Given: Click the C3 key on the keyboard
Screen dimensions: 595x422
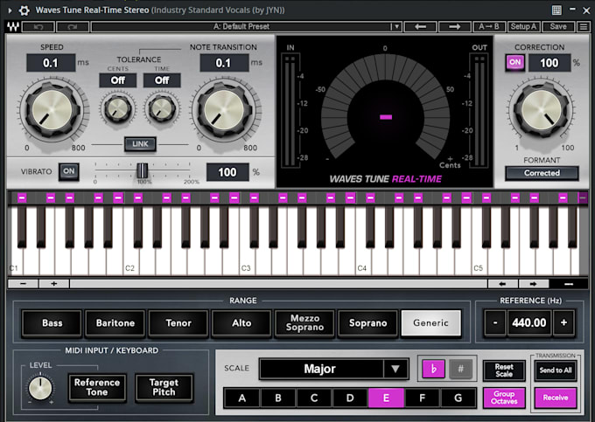Looking at the screenshot, I should (246, 261).
